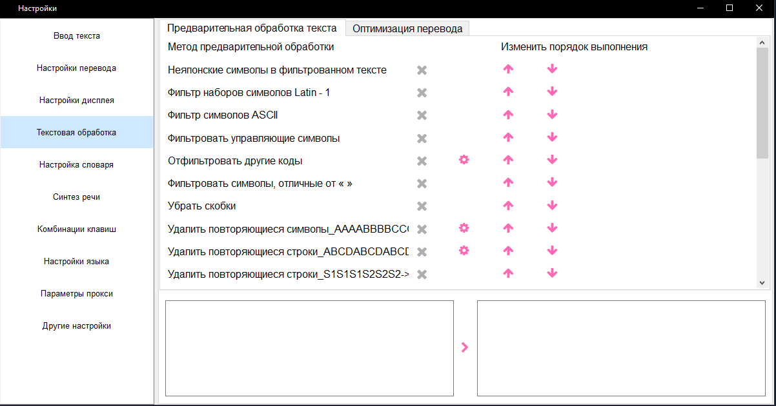Open the 'Ввод текста' section

click(x=77, y=36)
